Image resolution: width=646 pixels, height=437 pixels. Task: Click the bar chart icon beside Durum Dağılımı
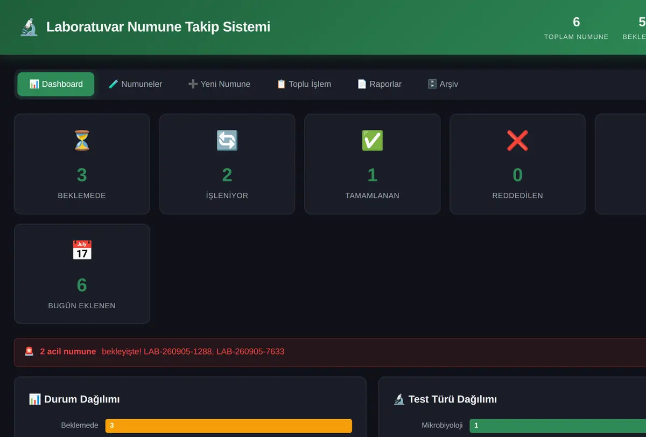pos(35,399)
